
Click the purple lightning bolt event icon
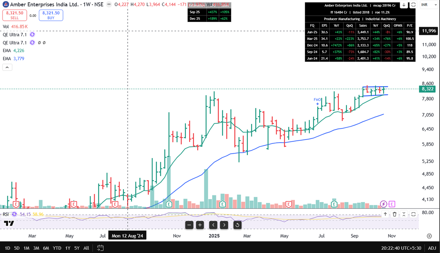(384, 204)
